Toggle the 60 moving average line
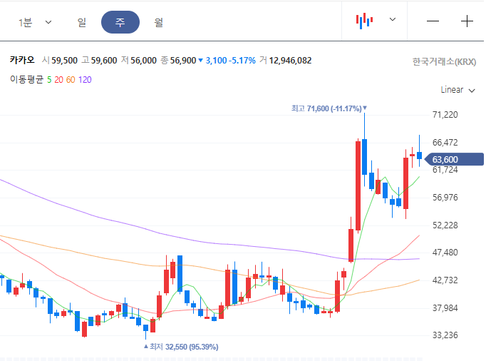 71,80
